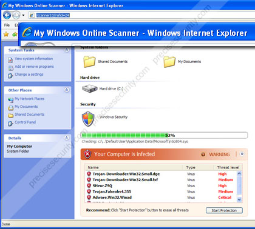This screenshot has height=229, width=255.
Task: Open the My Documents folder icon
Action: 169,62
